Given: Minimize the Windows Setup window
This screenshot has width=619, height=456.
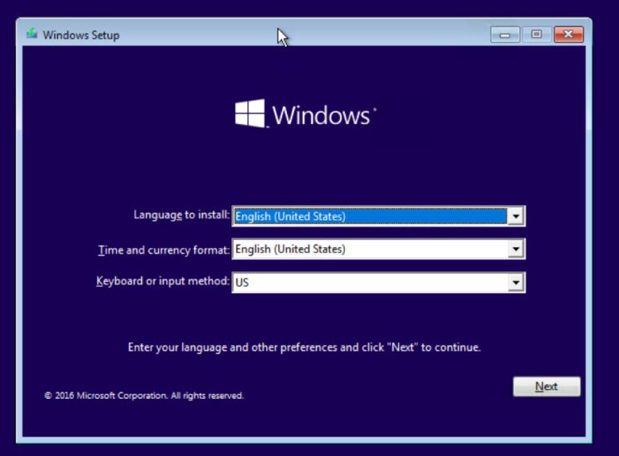Looking at the screenshot, I should pos(505,35).
